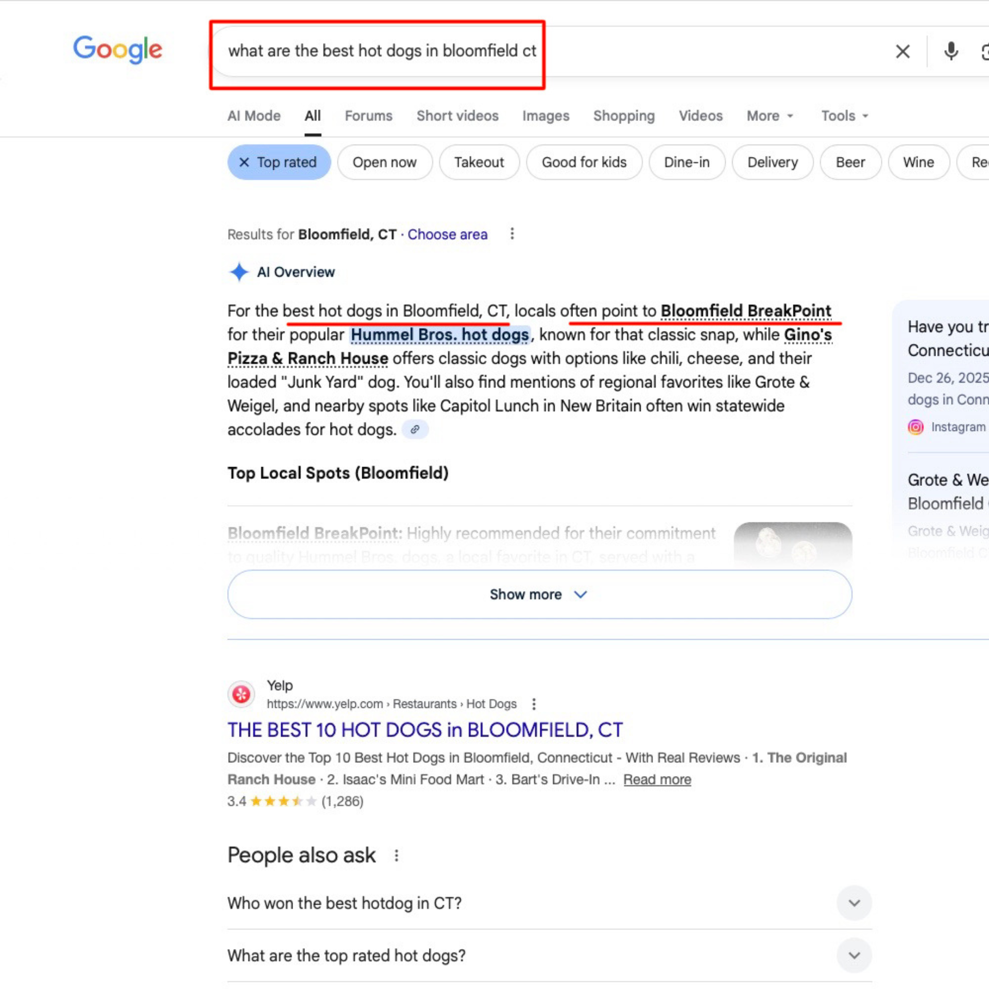Select the Shopping tab
This screenshot has height=989, width=989.
click(x=623, y=116)
